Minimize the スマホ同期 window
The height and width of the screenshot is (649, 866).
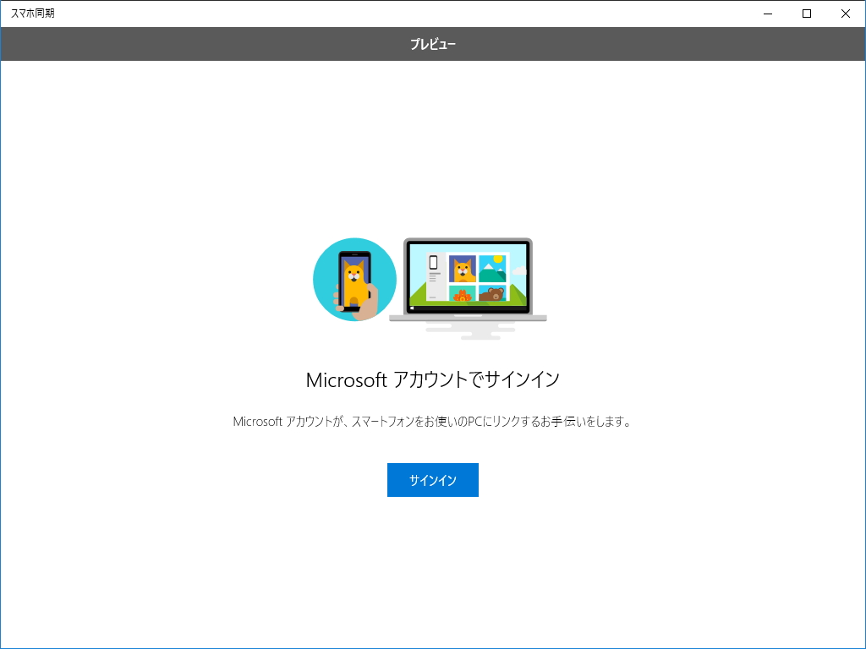pos(767,14)
